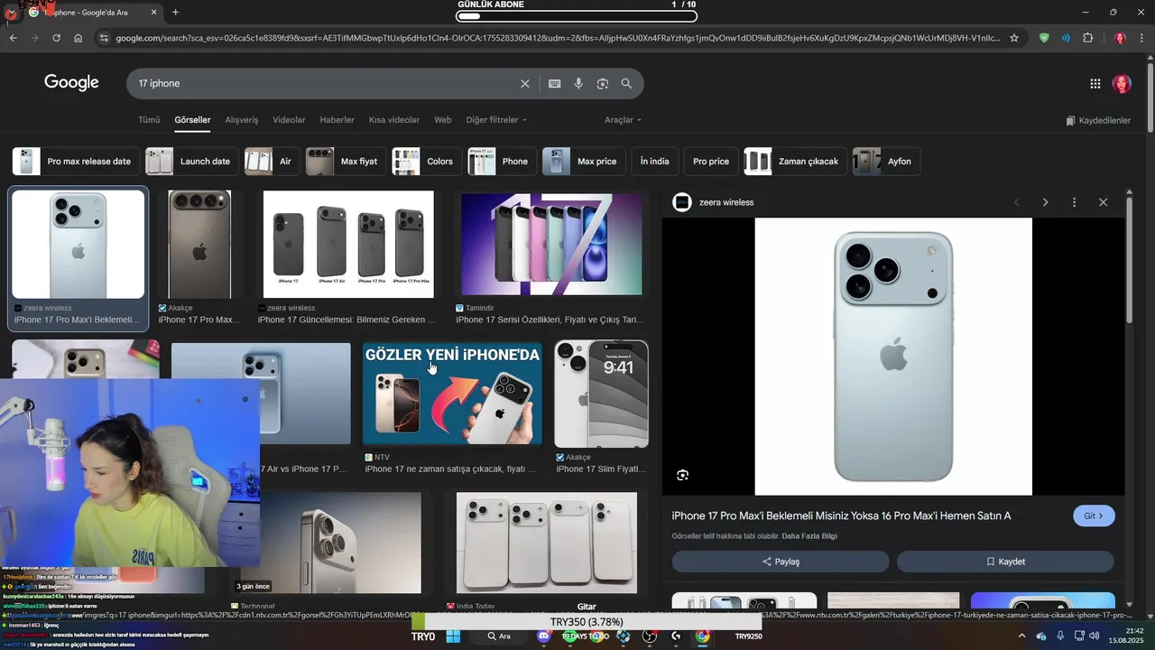
Task: Open the India Today four white phones thumbnail
Action: pos(547,543)
